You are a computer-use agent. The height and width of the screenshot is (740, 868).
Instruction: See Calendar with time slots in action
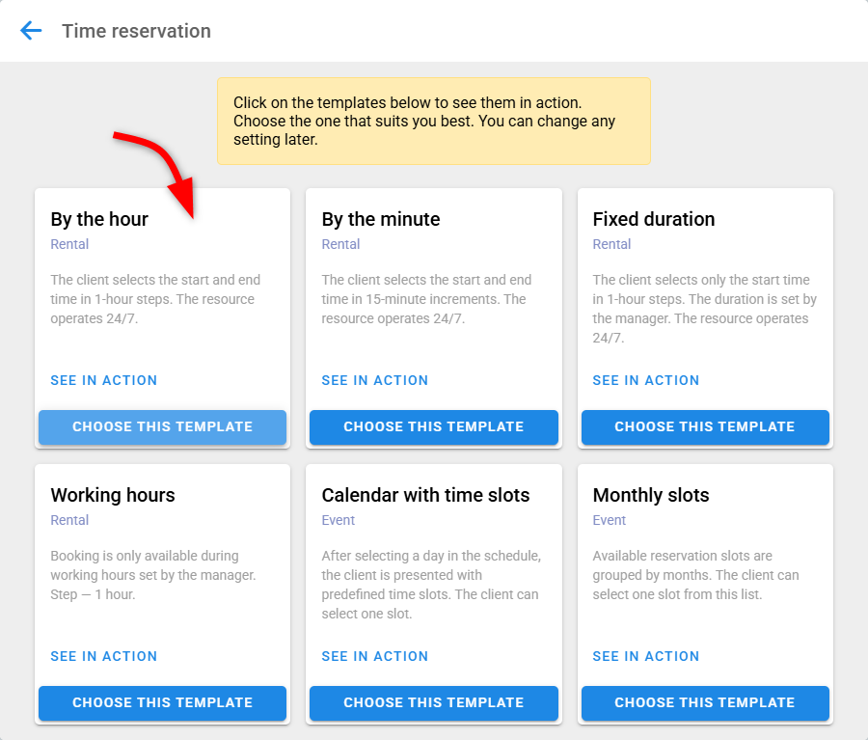coord(374,656)
